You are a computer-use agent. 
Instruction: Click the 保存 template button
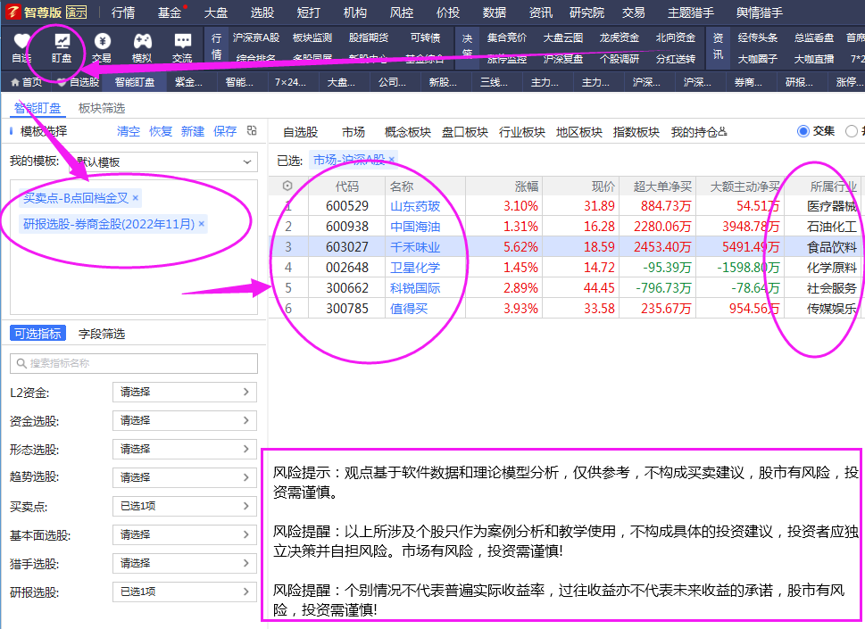(x=225, y=131)
